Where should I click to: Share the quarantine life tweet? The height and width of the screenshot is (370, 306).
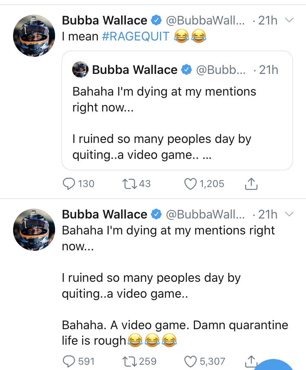(x=251, y=361)
